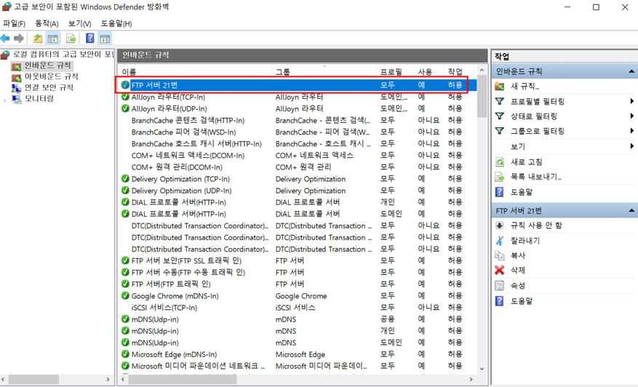Click the 속성 action link
The height and width of the screenshot is (387, 638).
(518, 286)
